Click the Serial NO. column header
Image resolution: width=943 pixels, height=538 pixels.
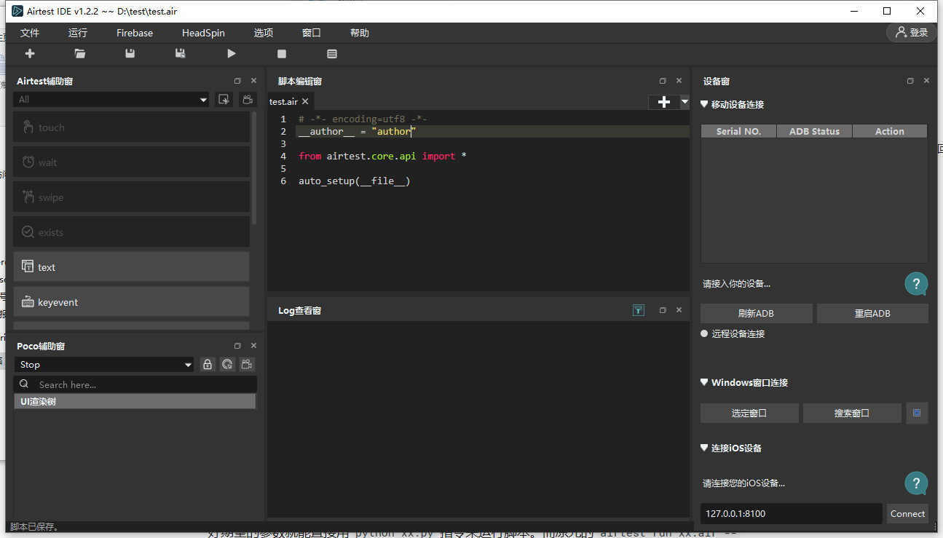[738, 132]
